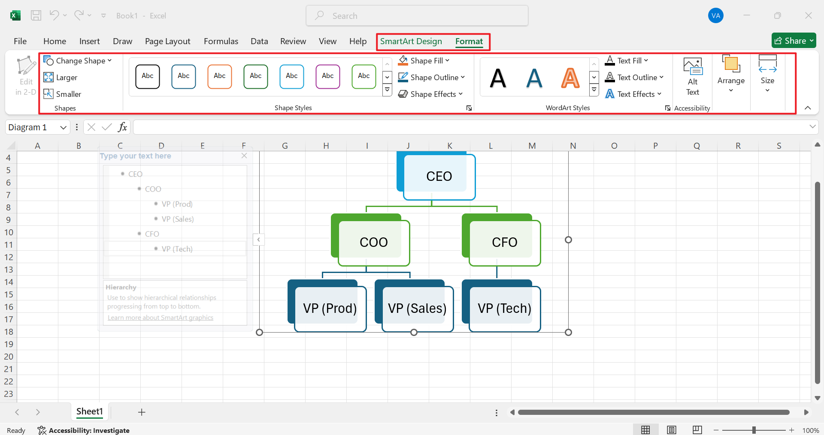Switch to the SmartArt Design tab
The width and height of the screenshot is (824, 435).
411,42
